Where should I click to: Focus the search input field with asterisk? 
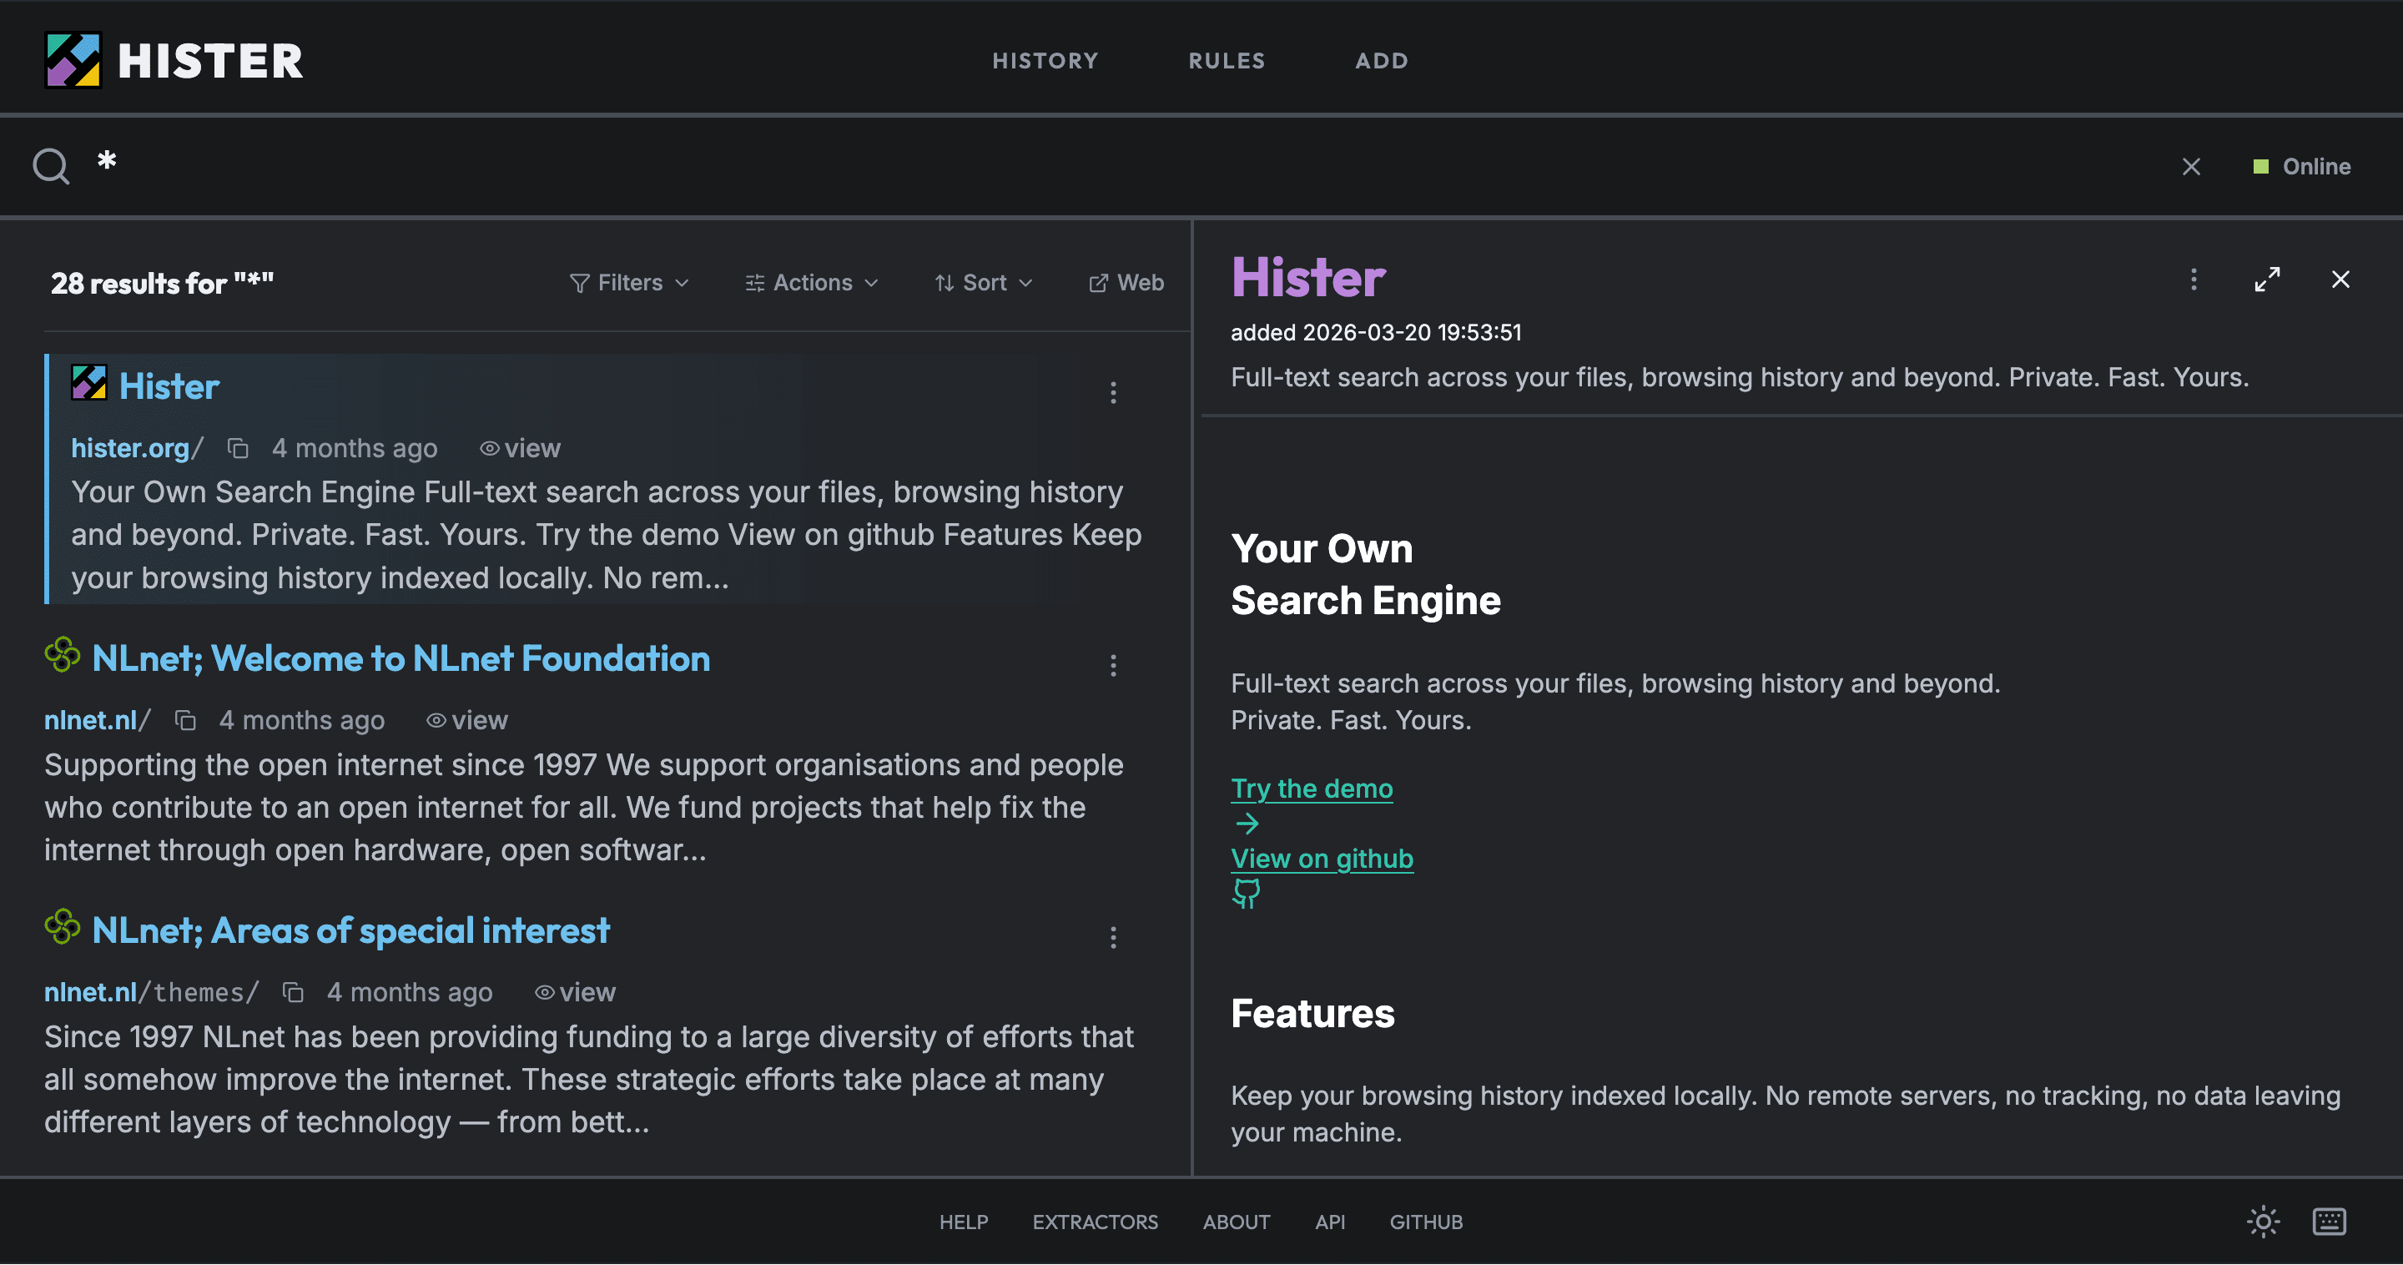point(1120,167)
